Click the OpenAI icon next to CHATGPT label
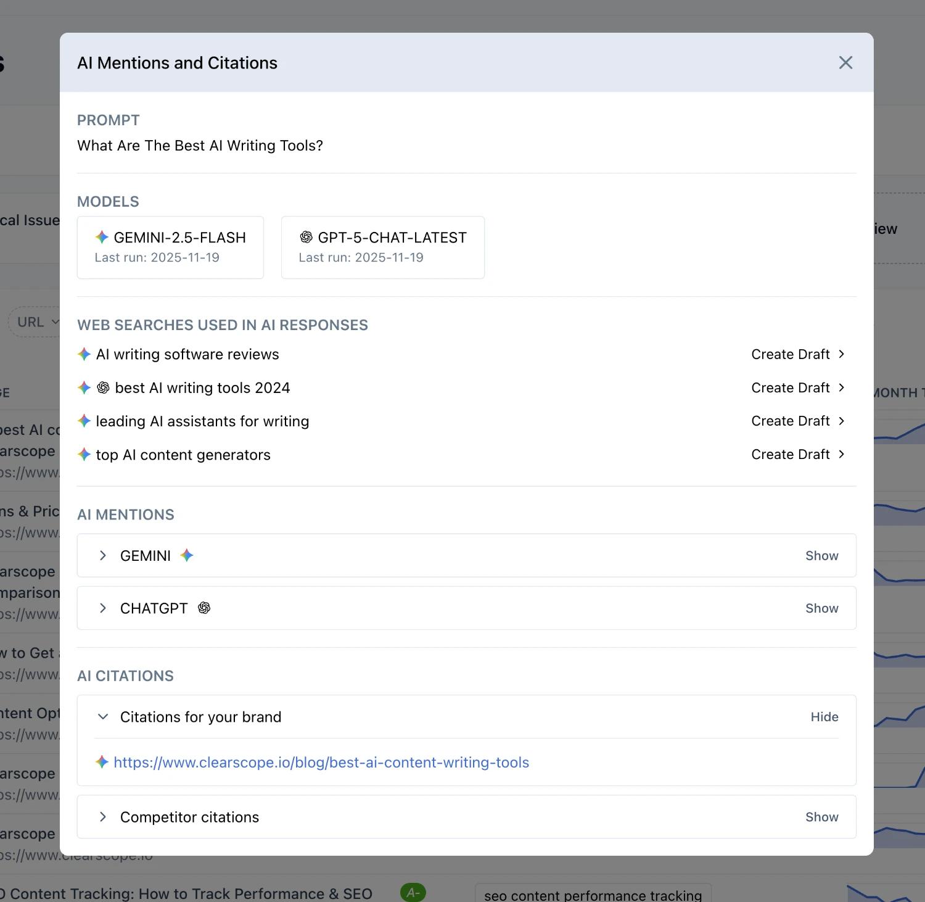Viewport: 925px width, 902px height. point(204,608)
